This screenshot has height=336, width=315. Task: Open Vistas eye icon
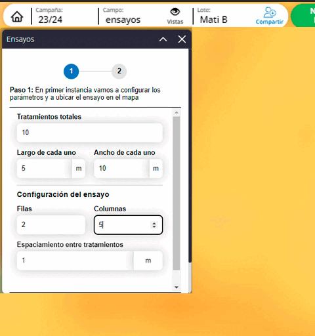point(175,16)
